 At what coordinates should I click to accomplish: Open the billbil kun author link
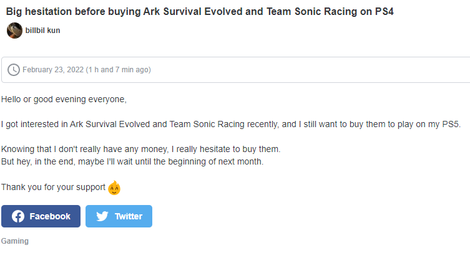coord(42,31)
